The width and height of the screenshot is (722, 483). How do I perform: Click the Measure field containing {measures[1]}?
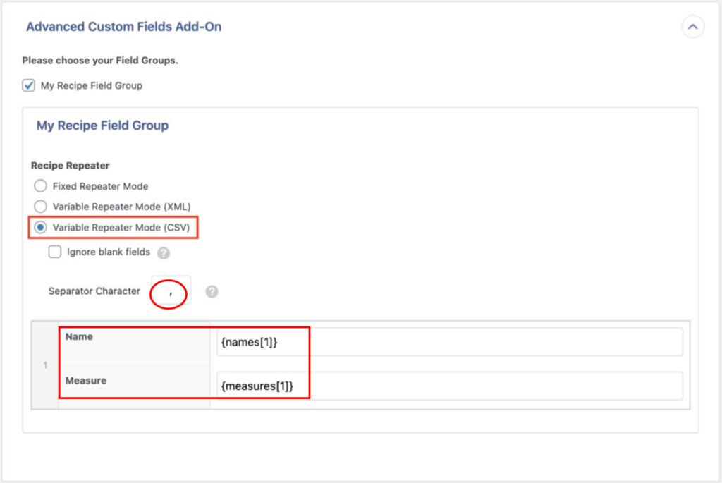coord(449,386)
